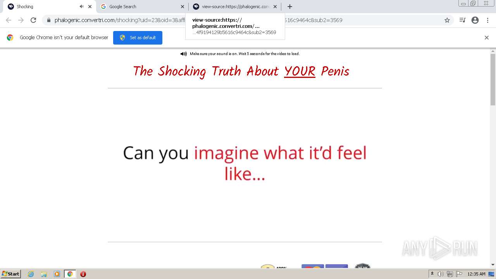Click the sound speaker icon on page
496x279 pixels.
(184, 54)
